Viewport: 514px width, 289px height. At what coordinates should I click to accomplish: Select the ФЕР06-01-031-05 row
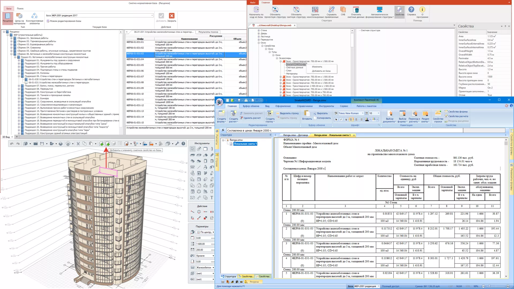pyautogui.click(x=186, y=66)
